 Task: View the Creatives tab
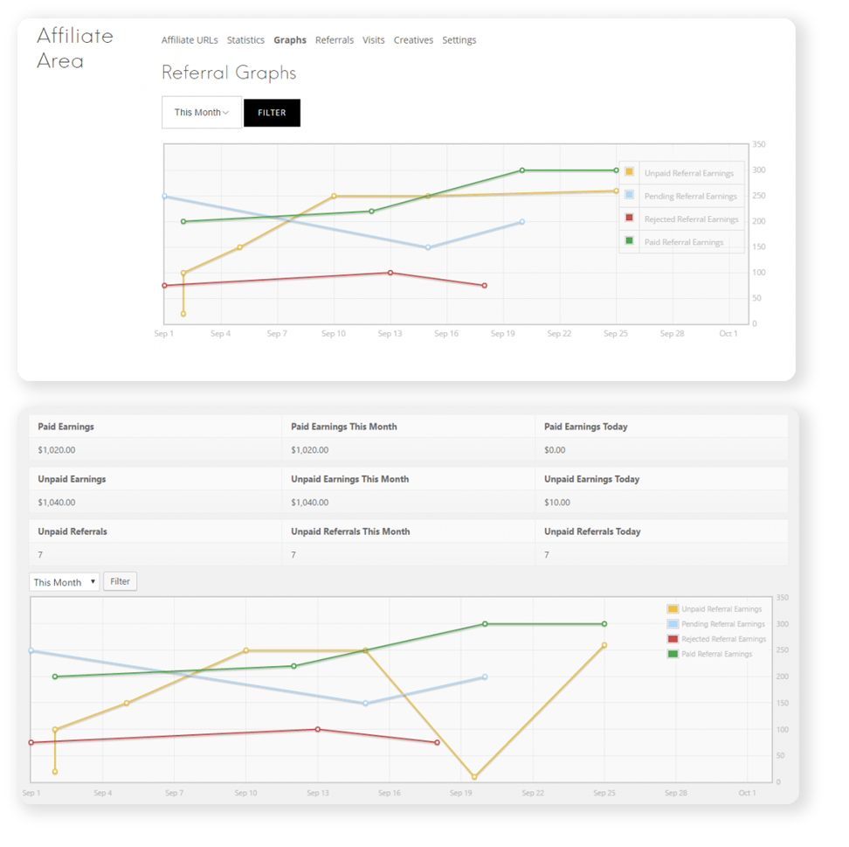[x=413, y=40]
